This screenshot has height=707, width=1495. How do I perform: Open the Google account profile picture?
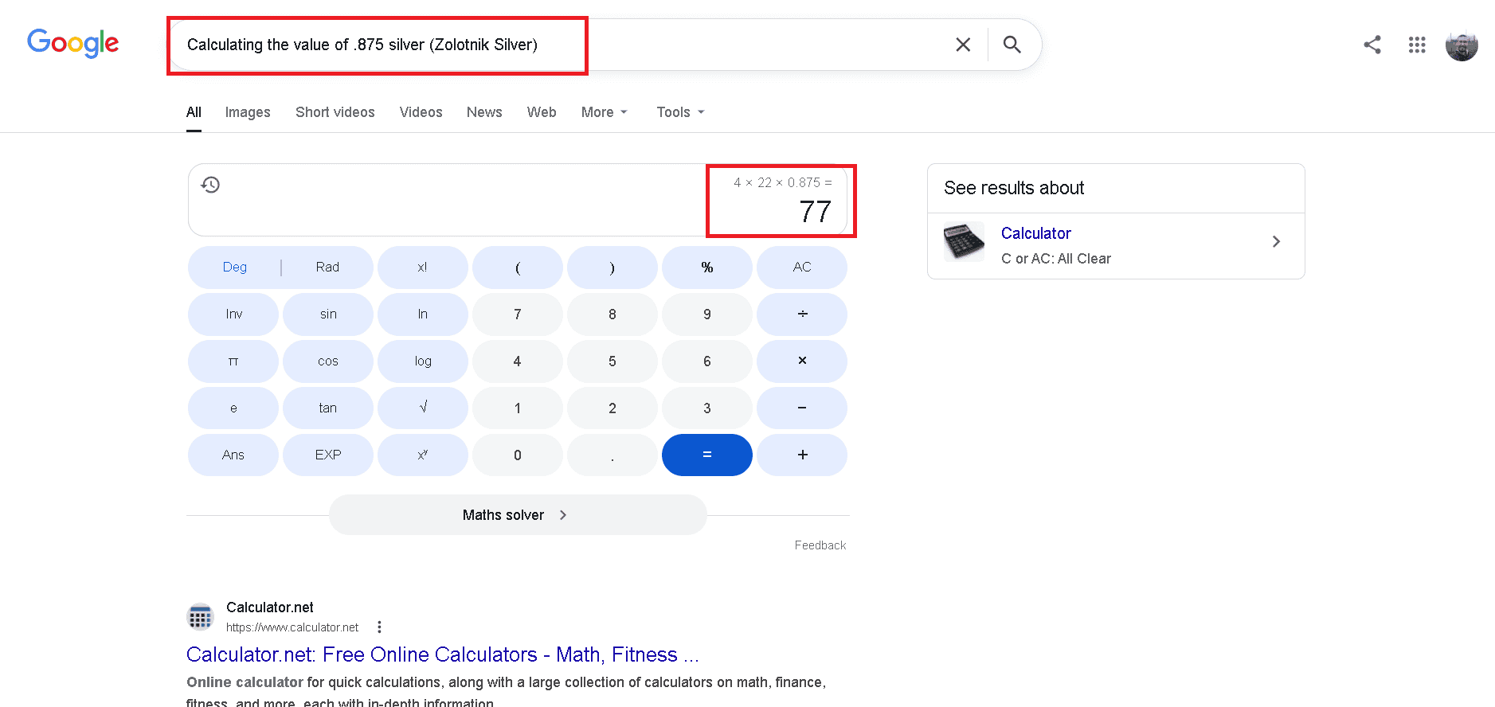coord(1462,45)
